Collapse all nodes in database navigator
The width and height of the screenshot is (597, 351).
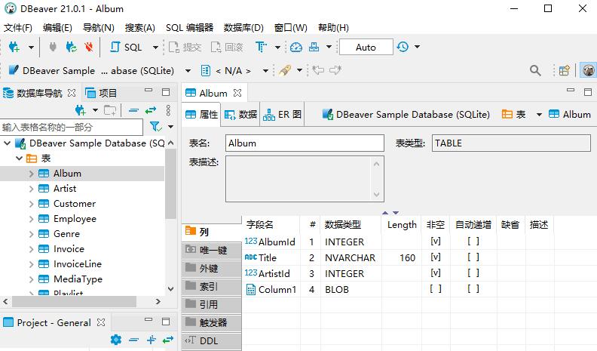coord(133,110)
